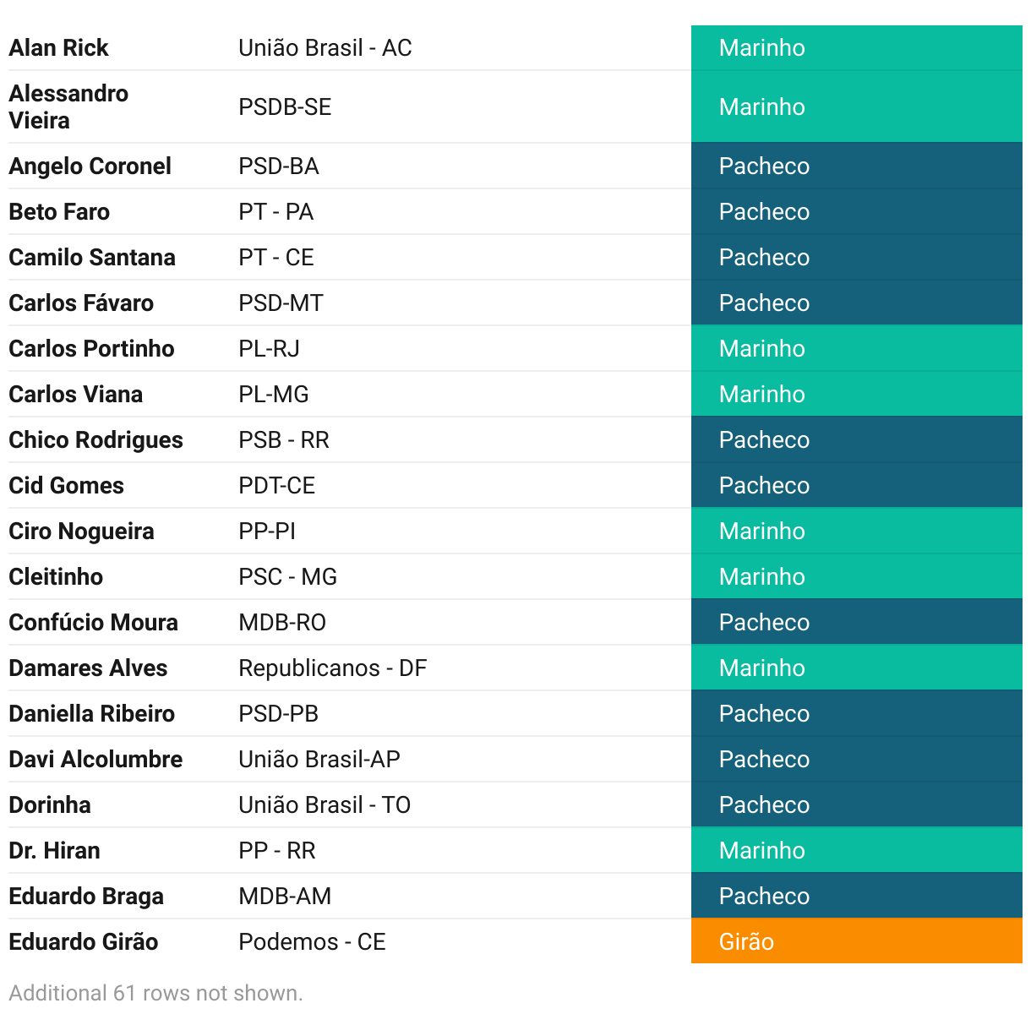1031x1014 pixels.
Task: Click Republicanos - DF party text
Action: [332, 668]
